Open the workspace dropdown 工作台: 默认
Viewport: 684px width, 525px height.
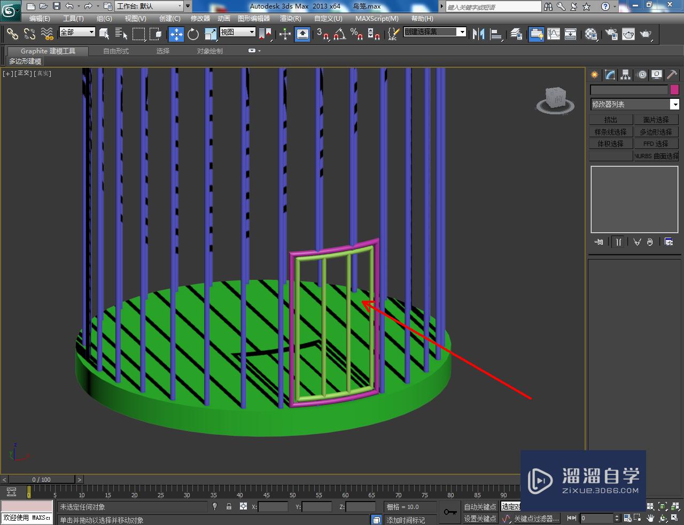click(x=149, y=6)
